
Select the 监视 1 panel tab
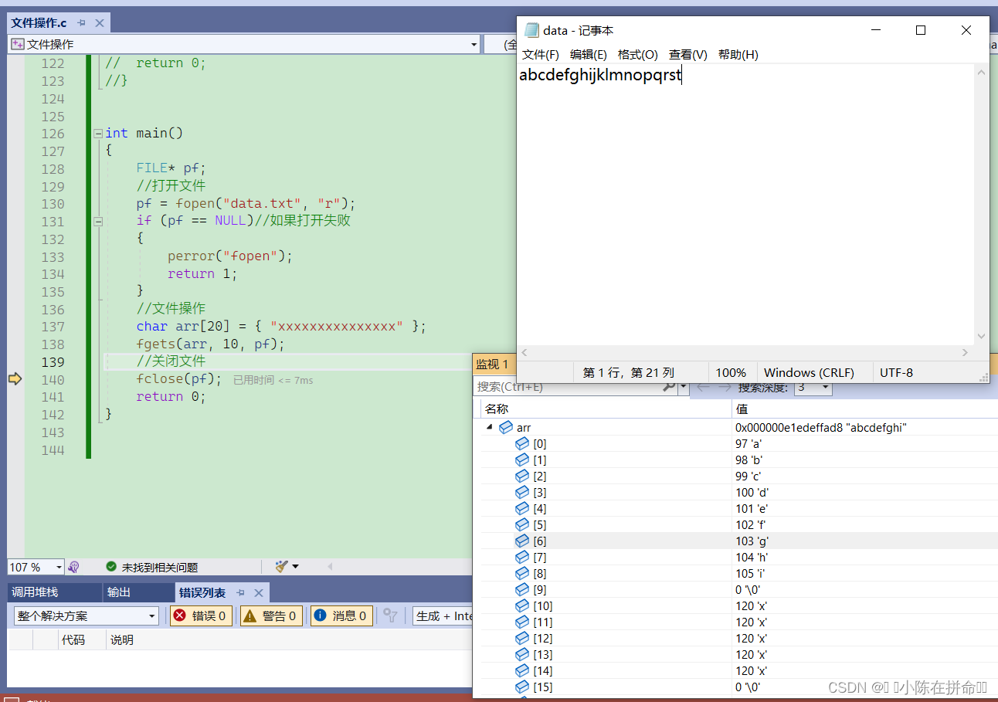pyautogui.click(x=492, y=364)
